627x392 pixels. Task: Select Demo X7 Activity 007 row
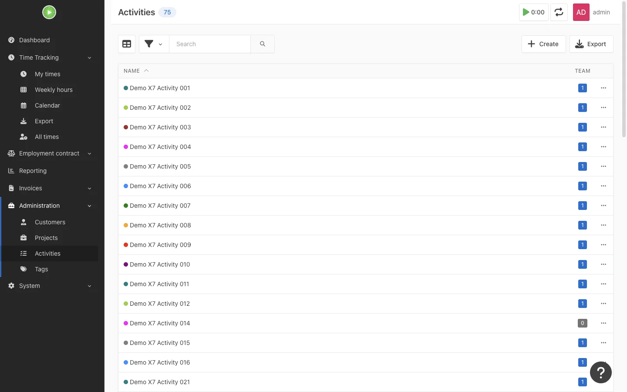[x=366, y=206]
